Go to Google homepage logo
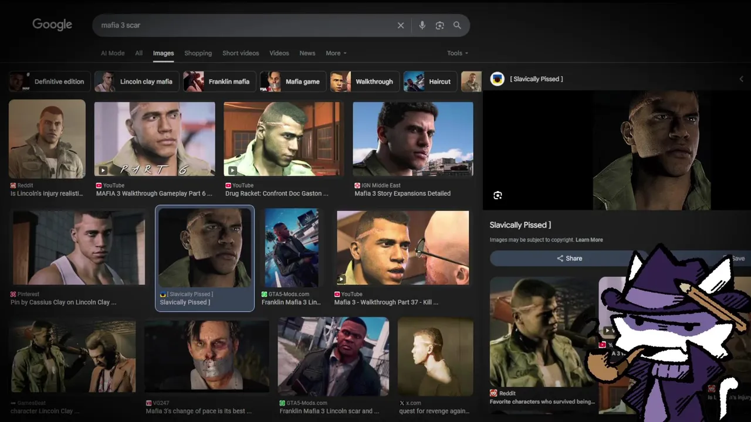Viewport: 751px width, 422px height. pyautogui.click(x=52, y=25)
